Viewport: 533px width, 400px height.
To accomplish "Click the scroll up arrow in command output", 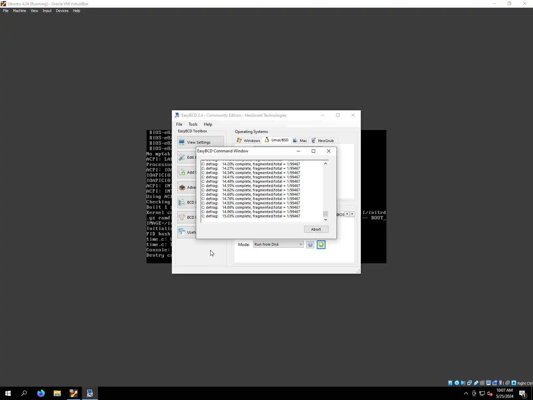I will point(325,163).
